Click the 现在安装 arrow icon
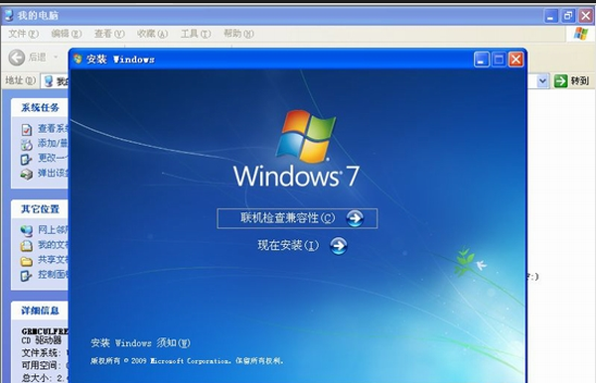596x383 pixels. point(339,246)
